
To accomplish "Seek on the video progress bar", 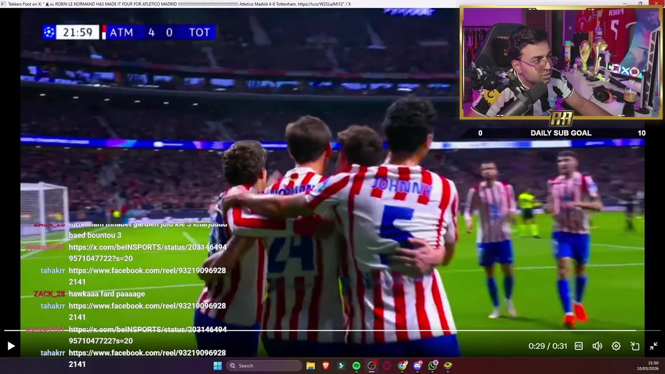I will pos(332,330).
